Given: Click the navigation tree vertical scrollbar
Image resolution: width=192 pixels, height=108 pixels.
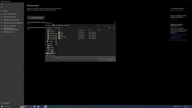Looking at the screenshot, I should click(56, 39).
